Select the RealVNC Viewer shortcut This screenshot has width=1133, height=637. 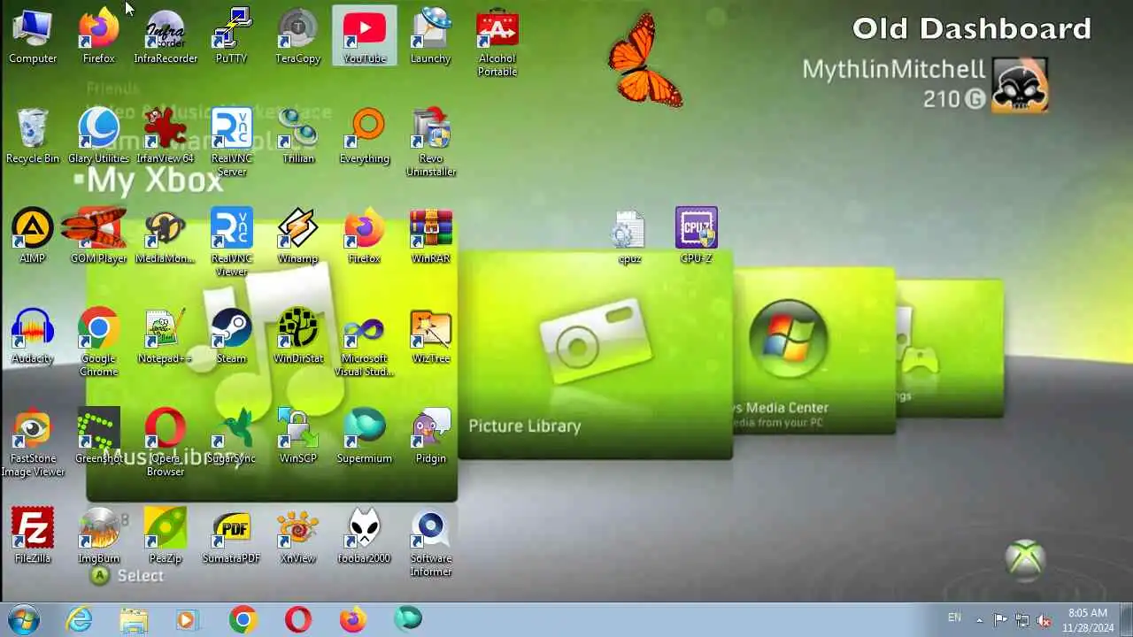pyautogui.click(x=232, y=242)
